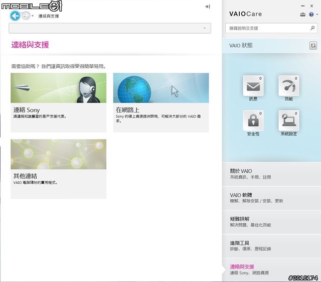Expand the empty address bar dropdown
Image resolution: width=321 pixels, height=282 pixels.
pyautogui.click(x=204, y=28)
